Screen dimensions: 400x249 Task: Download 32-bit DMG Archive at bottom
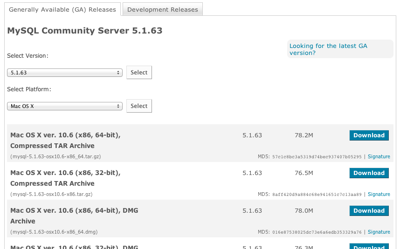[x=369, y=247]
